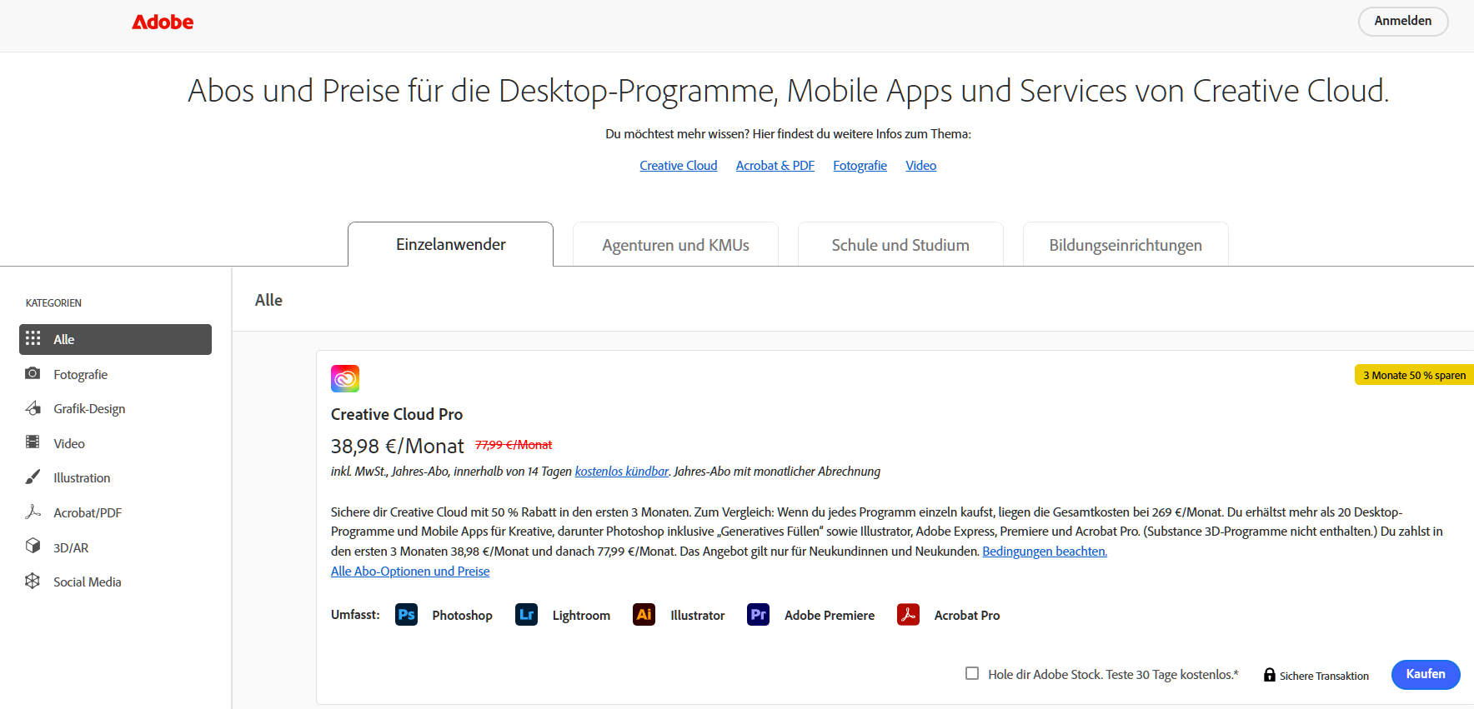Click the Grafik-Design shapes icon
This screenshot has width=1474, height=709.
point(33,408)
